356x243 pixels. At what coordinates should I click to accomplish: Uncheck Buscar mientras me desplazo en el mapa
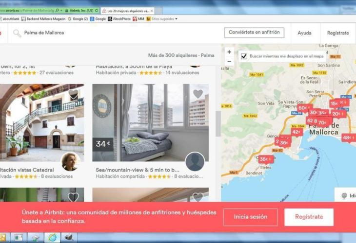244,56
